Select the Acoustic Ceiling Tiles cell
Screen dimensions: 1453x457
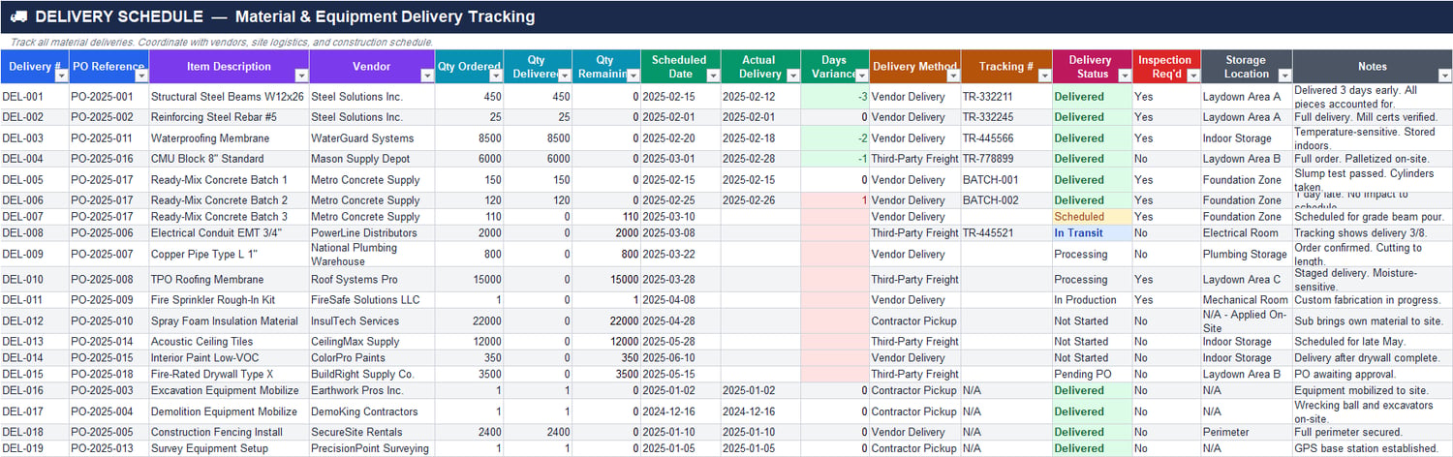(229, 342)
